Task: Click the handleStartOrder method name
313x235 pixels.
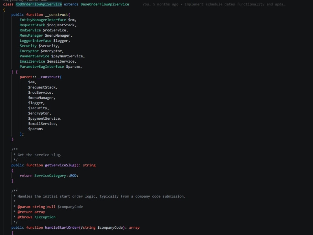Action: (x=62, y=227)
